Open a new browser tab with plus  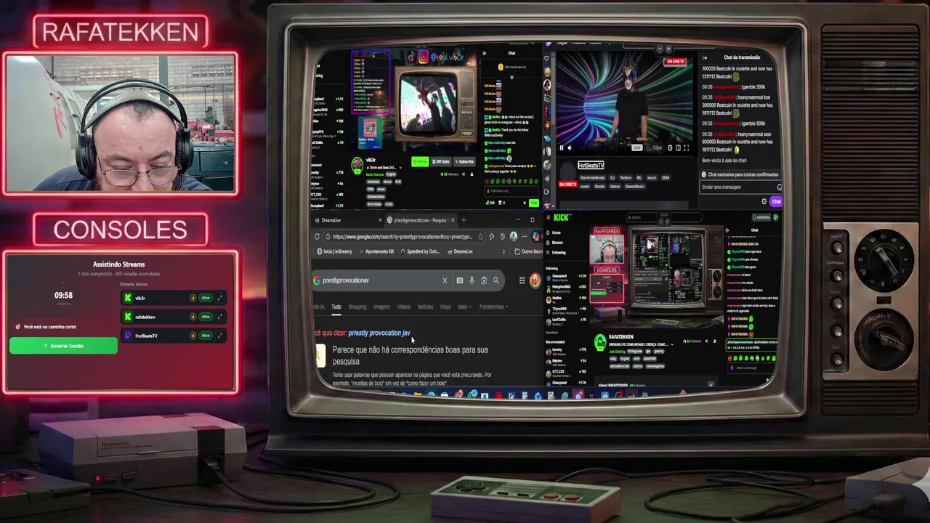click(464, 220)
